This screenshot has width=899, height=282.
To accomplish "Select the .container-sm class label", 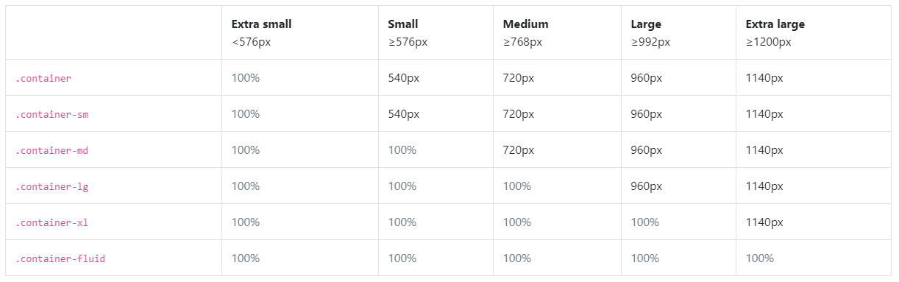I will point(52,114).
